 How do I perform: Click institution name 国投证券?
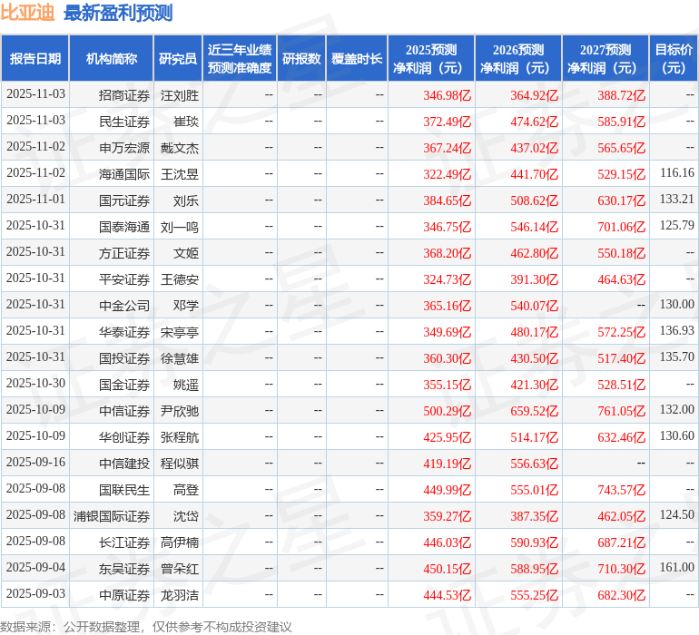(x=124, y=357)
